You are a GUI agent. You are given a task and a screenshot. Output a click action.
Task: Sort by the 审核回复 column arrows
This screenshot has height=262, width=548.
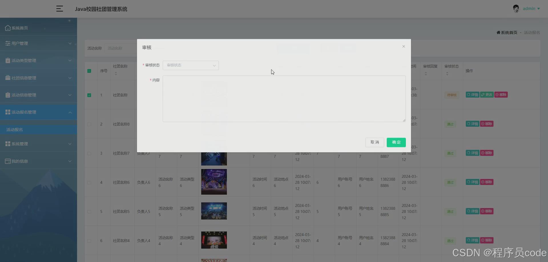click(x=426, y=73)
